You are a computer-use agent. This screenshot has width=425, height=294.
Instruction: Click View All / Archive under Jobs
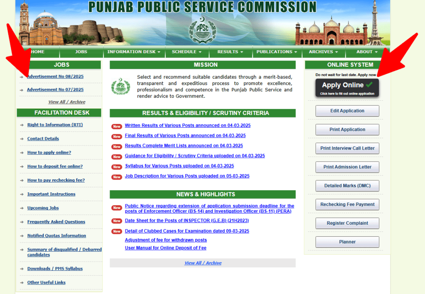click(67, 102)
